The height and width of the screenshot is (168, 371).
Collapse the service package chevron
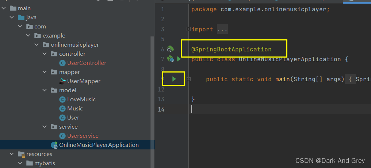click(x=45, y=127)
